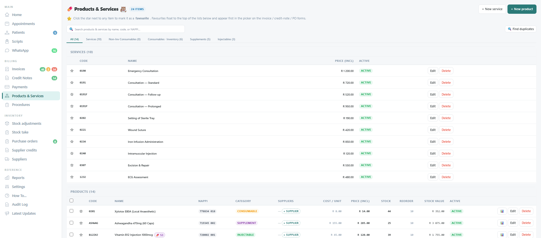Viewport: 541px width, 238px height.
Task: Check the select-all products header checkbox
Action: pos(71,201)
